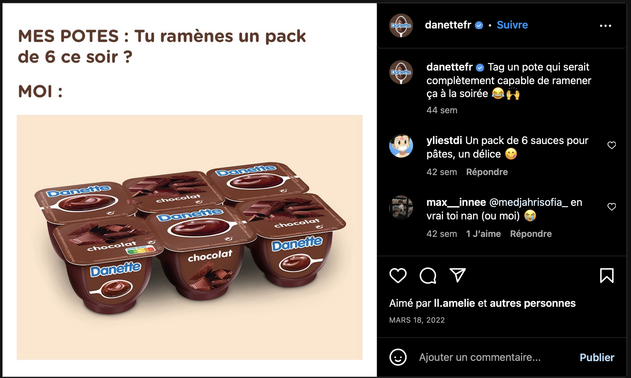Reply to max__innee's comment via Répondre

531,234
